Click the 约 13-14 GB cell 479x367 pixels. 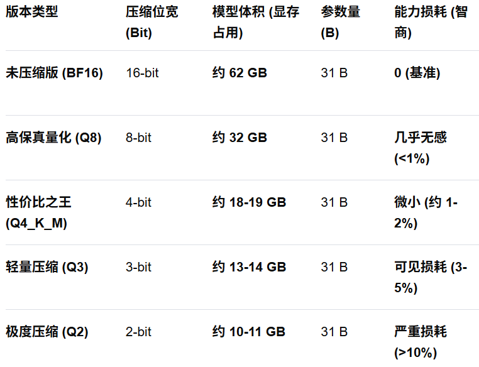(x=249, y=267)
